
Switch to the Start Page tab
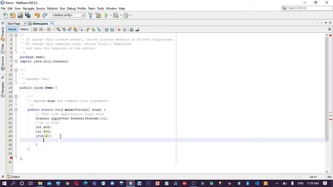14,23
